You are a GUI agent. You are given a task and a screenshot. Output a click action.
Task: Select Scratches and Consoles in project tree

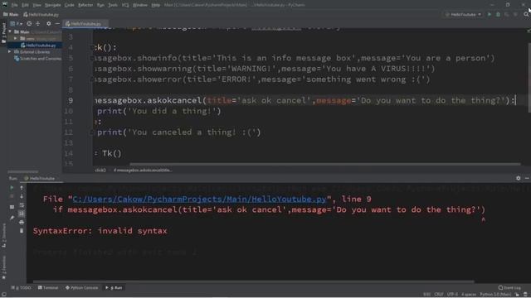37,59
